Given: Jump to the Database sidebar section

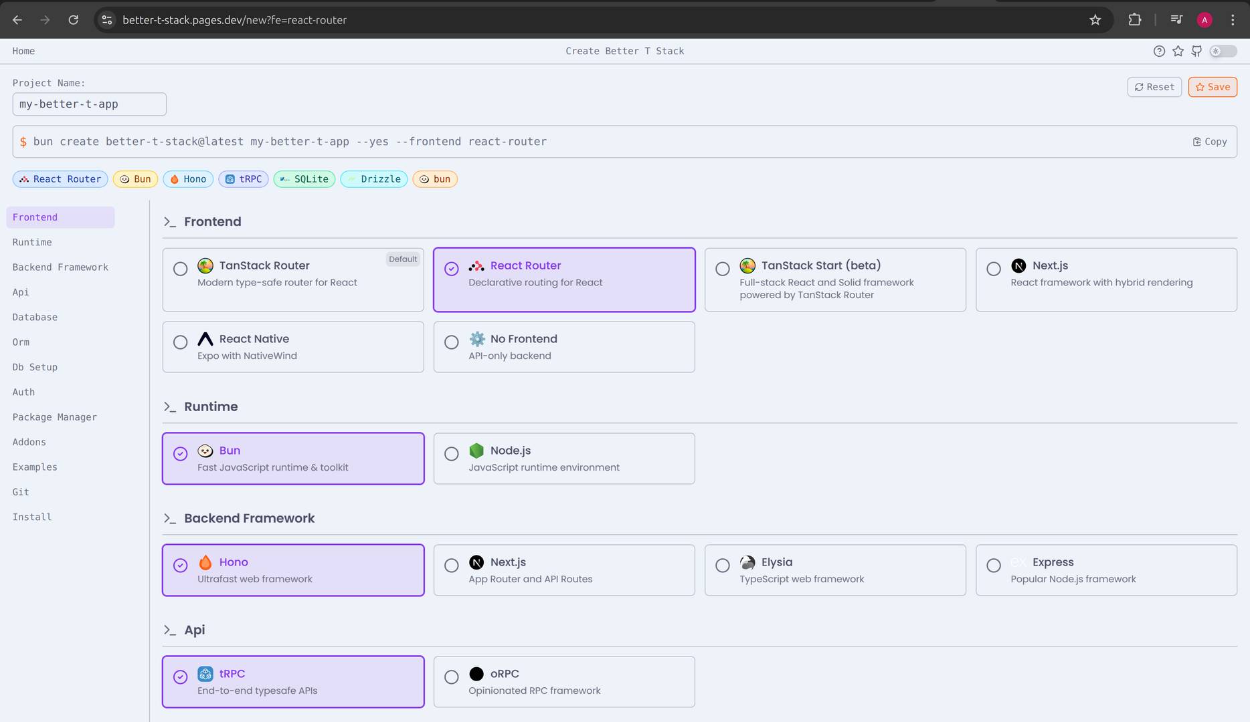Looking at the screenshot, I should click(35, 317).
